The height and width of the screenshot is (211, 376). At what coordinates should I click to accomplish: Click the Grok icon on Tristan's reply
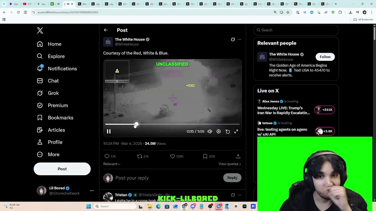coord(233,195)
